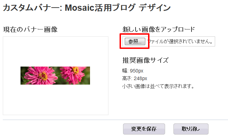Viewport: 228px width, 138px height.
Task: Cancel using the 取り消し button
Action: (x=191, y=129)
